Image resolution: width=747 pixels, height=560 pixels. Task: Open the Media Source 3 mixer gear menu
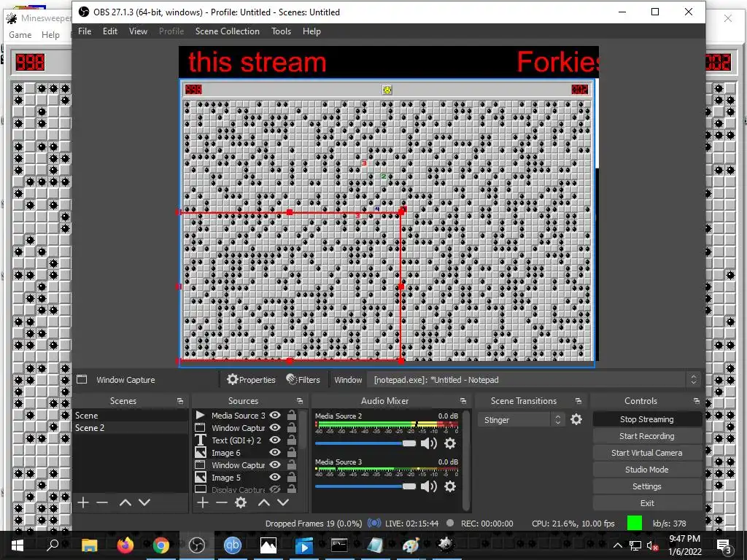tap(449, 486)
